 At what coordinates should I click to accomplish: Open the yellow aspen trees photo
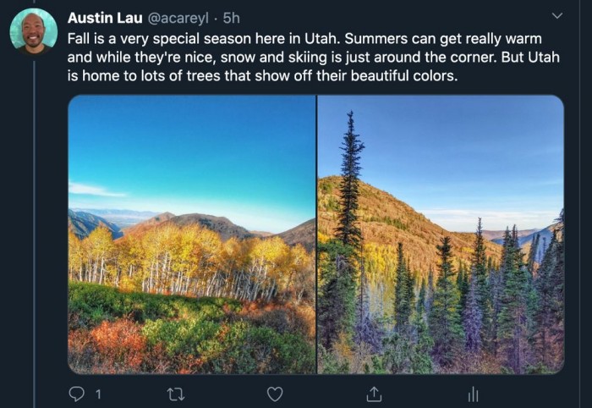pos(192,234)
